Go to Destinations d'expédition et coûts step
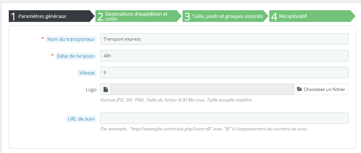The height and width of the screenshot is (153, 361). pyautogui.click(x=137, y=16)
